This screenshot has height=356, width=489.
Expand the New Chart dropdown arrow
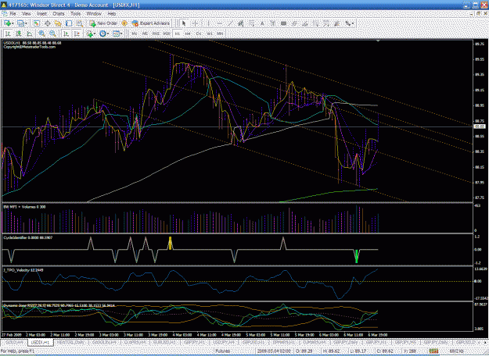[x=13, y=23]
